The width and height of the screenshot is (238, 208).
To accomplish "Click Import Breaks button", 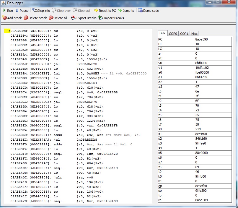I will [x=111, y=18].
